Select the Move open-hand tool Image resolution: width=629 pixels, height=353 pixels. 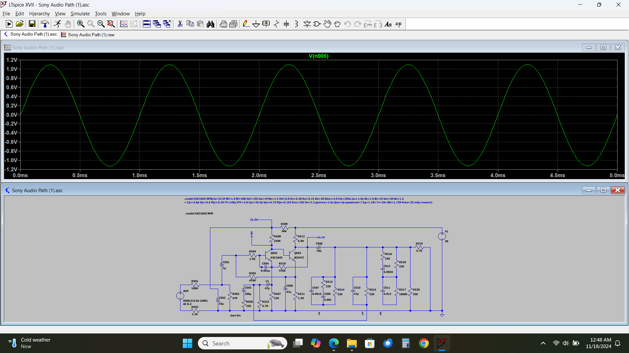327,24
